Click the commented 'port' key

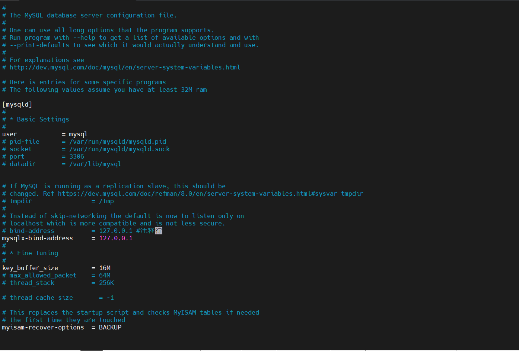click(x=17, y=157)
